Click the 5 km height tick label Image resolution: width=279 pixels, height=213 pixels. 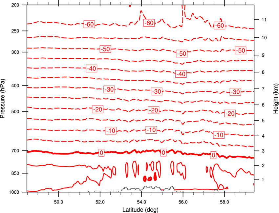click(263, 121)
